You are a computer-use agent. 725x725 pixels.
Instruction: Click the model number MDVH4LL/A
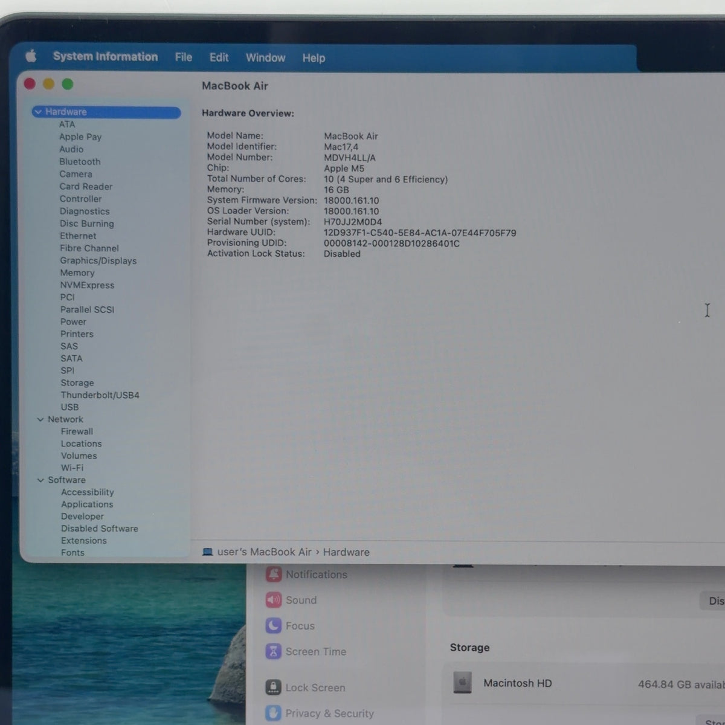[x=350, y=158]
